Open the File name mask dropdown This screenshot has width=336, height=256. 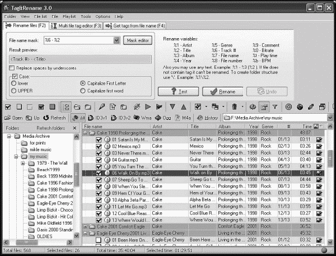[116, 40]
